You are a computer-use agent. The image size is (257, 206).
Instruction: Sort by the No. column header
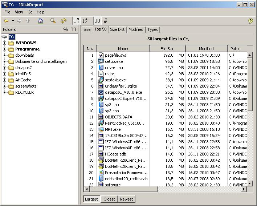[x=90, y=49]
